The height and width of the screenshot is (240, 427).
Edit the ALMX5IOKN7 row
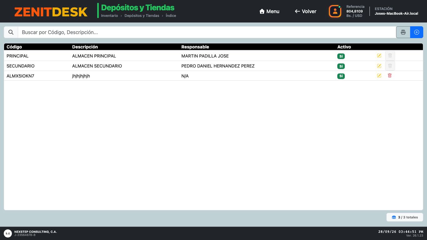point(379,76)
